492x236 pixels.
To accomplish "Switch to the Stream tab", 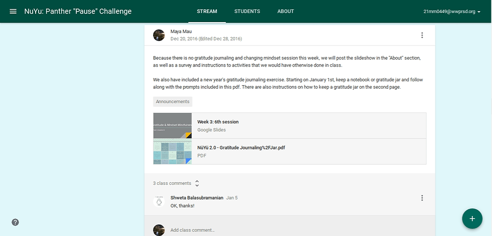I will tap(207, 11).
